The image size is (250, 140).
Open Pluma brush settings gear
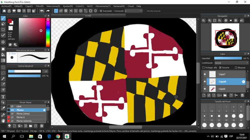pos(44,110)
